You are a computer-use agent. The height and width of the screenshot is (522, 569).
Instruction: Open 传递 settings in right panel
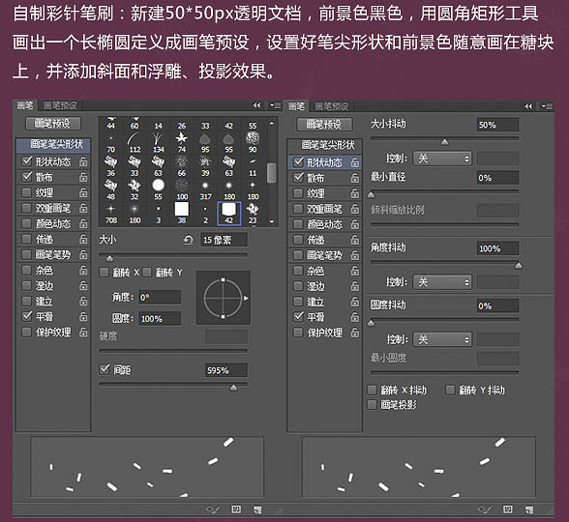tap(315, 240)
